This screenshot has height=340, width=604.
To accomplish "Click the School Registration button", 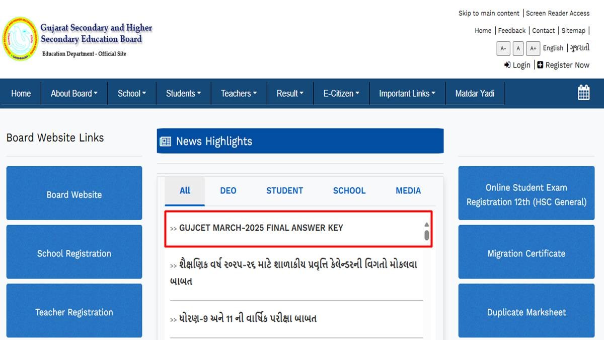I will pos(74,253).
